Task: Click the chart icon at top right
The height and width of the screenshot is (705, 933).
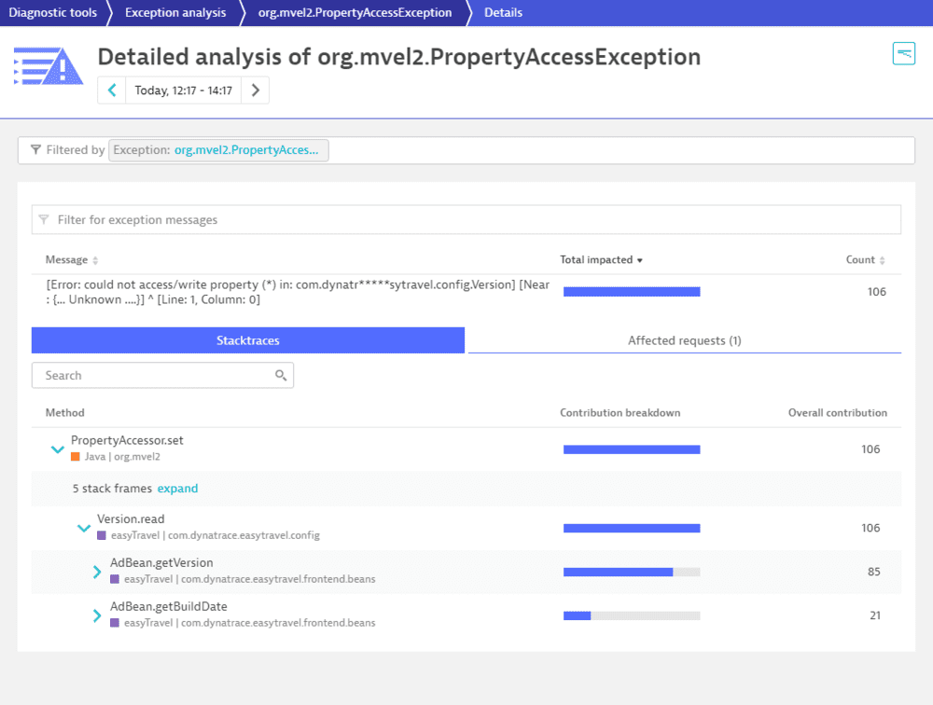Action: (x=904, y=53)
